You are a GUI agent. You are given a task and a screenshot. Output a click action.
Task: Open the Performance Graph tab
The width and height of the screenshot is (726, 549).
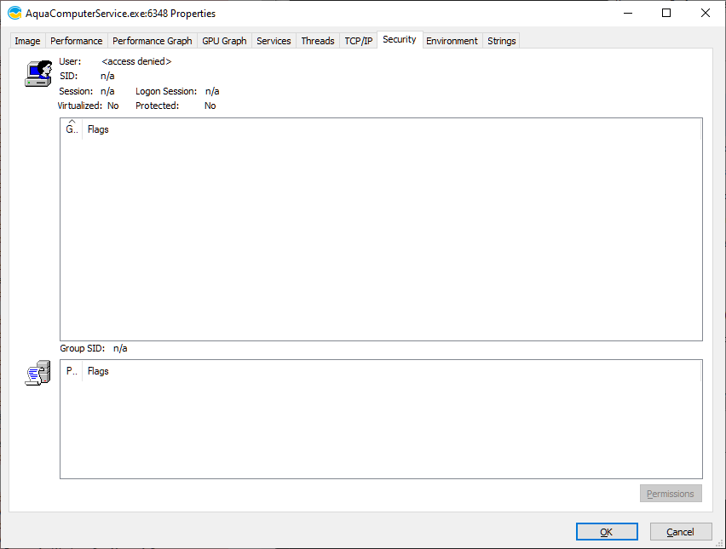(x=152, y=41)
